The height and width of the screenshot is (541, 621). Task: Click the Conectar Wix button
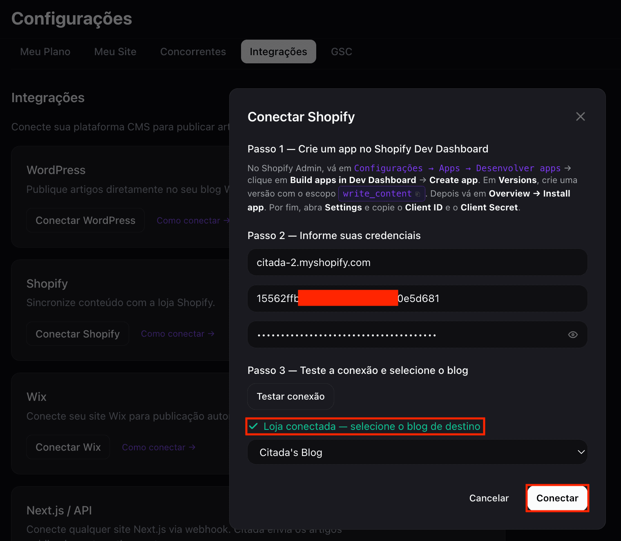[x=68, y=447]
